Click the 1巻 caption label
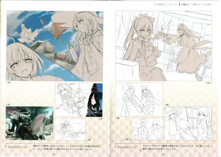The width and height of the screenshot is (221, 157). click(101, 119)
